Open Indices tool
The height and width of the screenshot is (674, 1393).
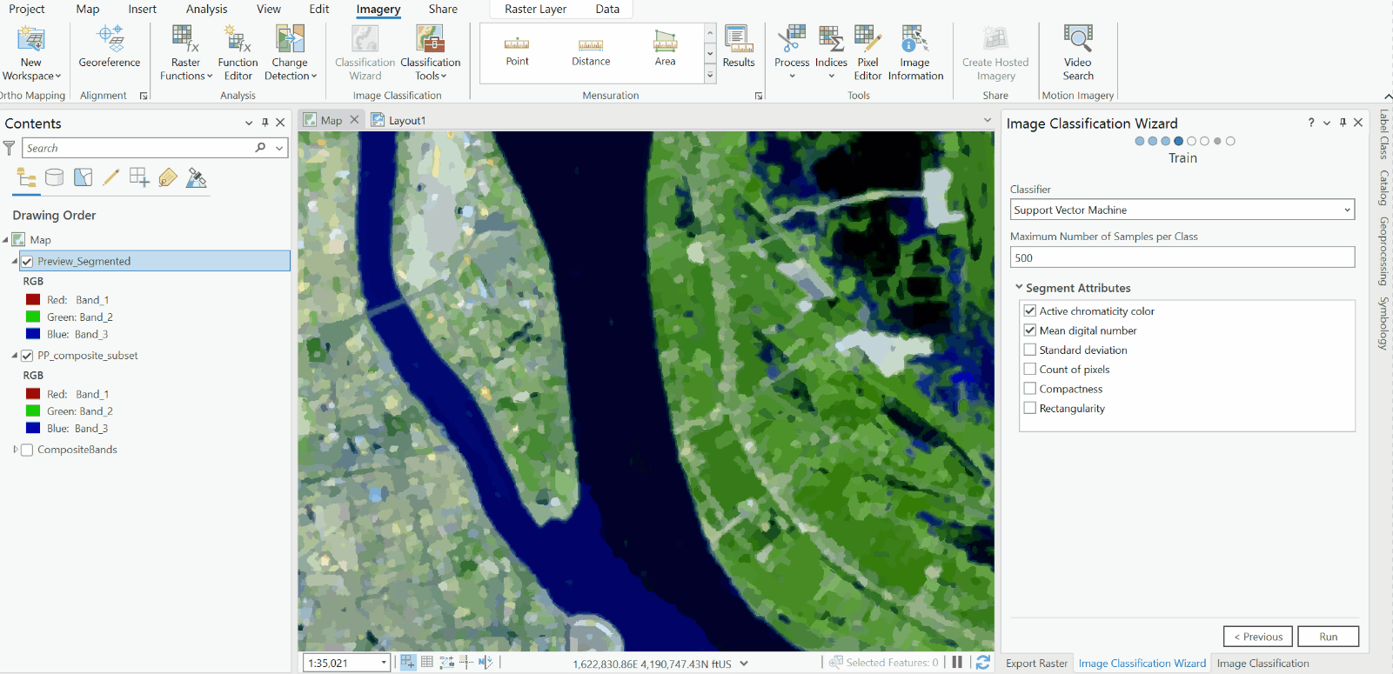tap(831, 54)
